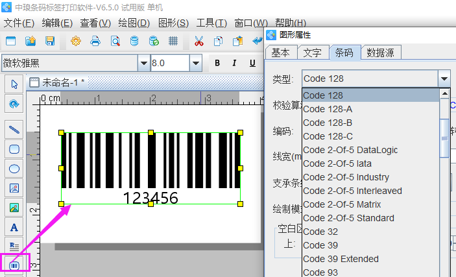Screen dimensions: 456x277
Task: Open the 查看(V) menu
Action: pyautogui.click(x=95, y=23)
